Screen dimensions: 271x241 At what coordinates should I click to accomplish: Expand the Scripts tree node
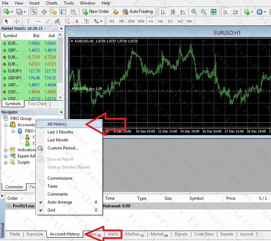6,162
